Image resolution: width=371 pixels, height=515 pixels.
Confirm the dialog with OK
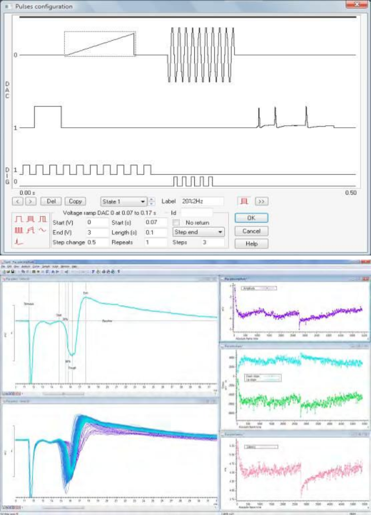pos(251,218)
